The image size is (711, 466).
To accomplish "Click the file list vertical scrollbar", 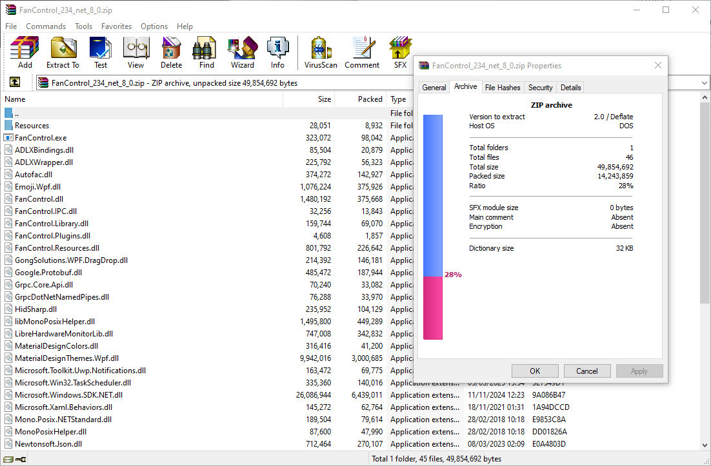I will tap(705, 258).
